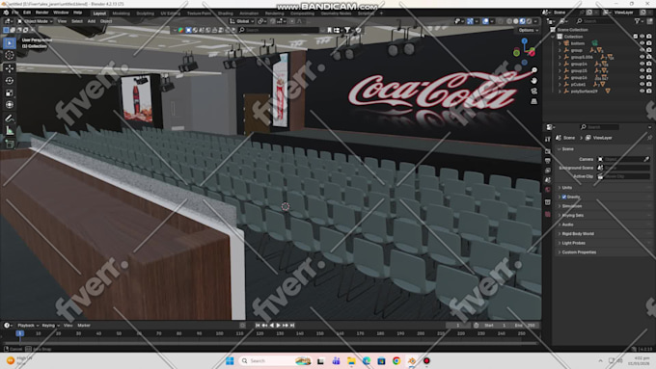Click the End frame field

[526, 325]
